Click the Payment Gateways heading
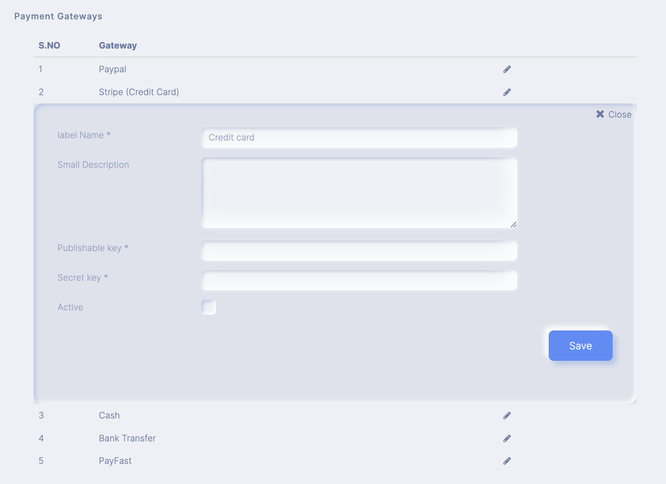Screen dimensions: 666x484 coord(58,16)
